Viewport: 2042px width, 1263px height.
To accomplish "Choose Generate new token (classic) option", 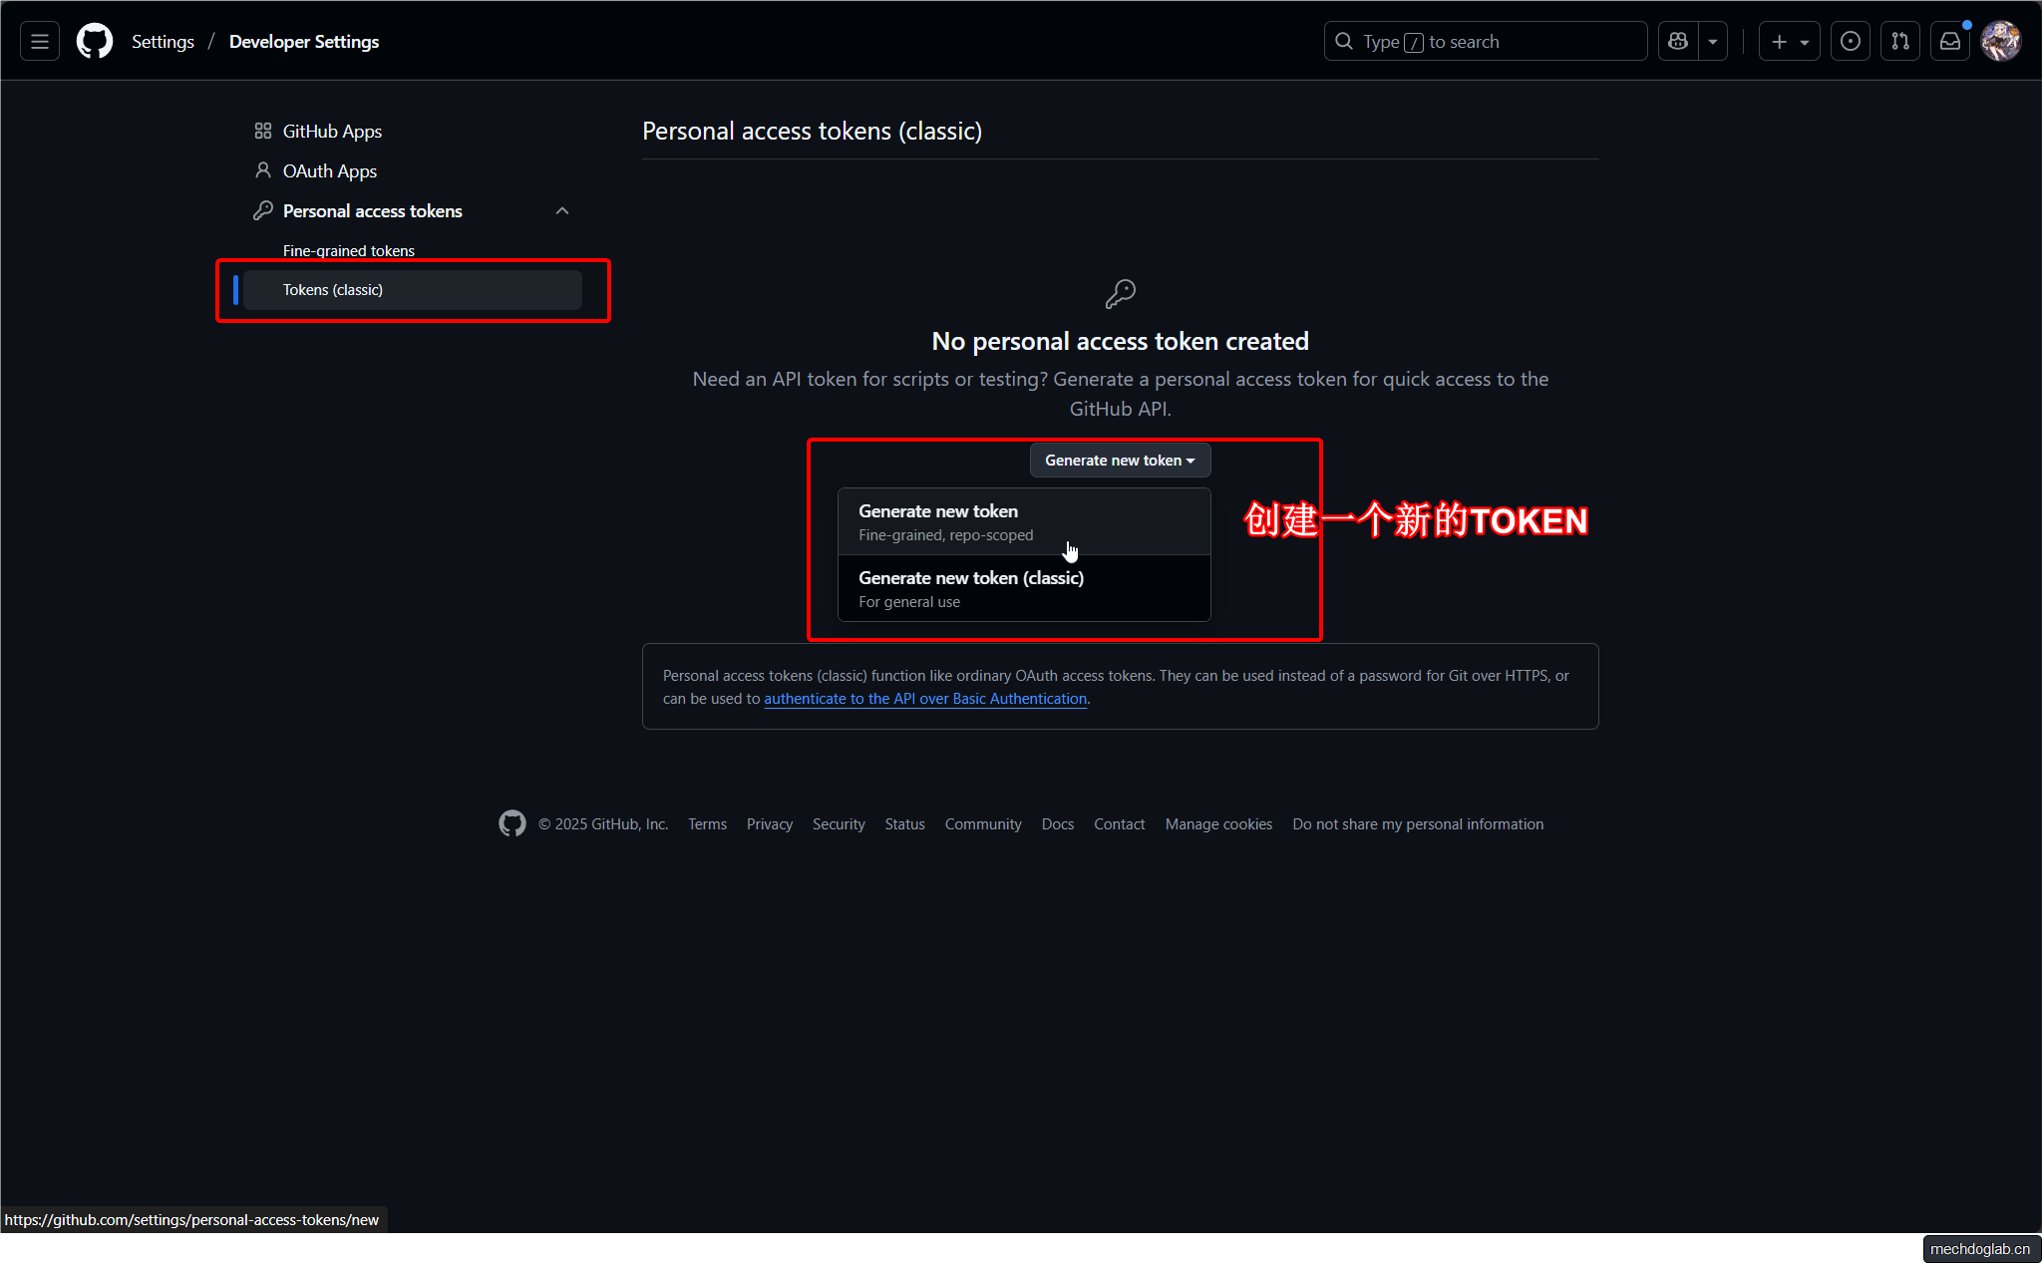I will click(1024, 588).
